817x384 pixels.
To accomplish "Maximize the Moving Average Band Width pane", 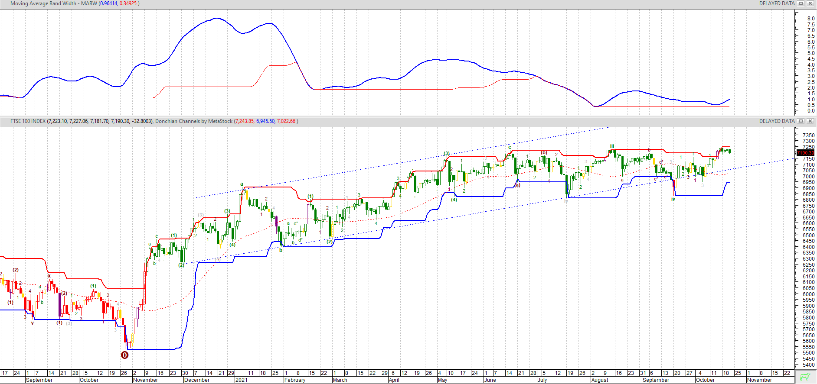I will point(801,3).
